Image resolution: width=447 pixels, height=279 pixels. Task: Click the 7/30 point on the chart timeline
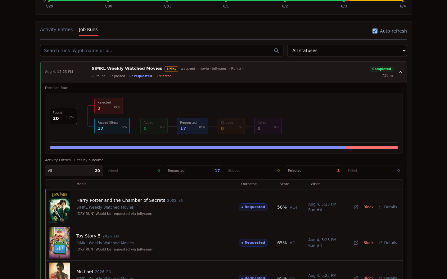tap(108, 1)
